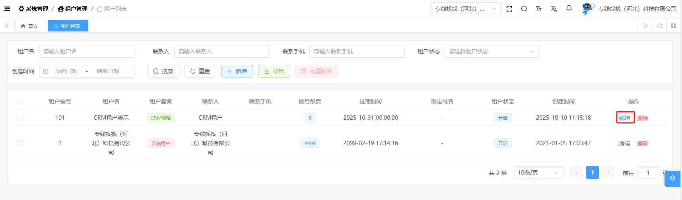The width and height of the screenshot is (682, 200).
Task: Click 编辑 for CRM租户演示 row
Action: 625,118
